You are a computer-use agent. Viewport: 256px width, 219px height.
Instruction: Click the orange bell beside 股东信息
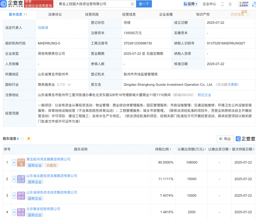(x=29, y=139)
